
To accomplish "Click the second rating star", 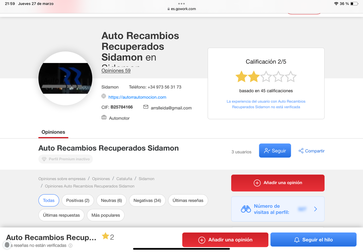I will (x=254, y=77).
